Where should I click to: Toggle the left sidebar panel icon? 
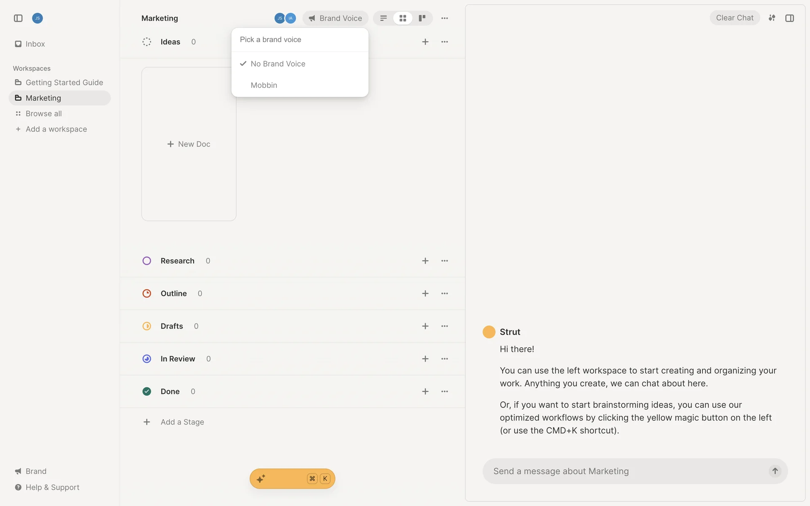(x=18, y=18)
